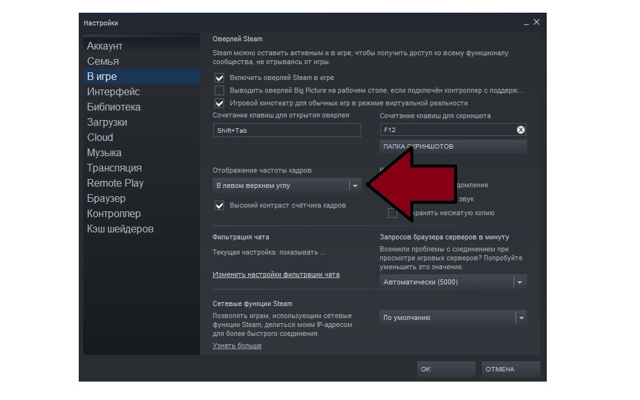640x400 pixels.
Task: Click the 'ПАПКА СКРИНШОТОВ' button
Action: 453,146
